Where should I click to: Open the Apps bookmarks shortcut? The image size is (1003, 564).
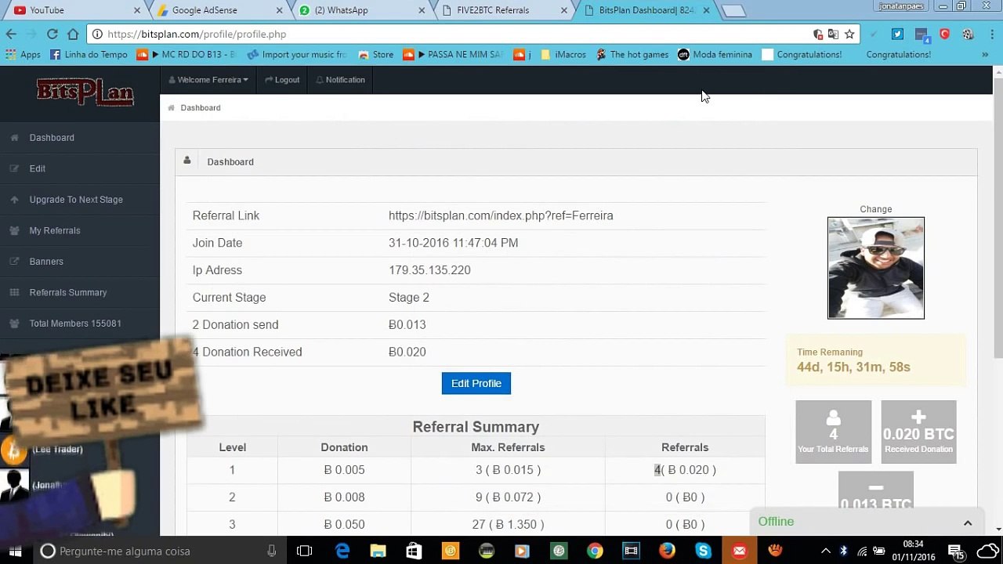24,55
